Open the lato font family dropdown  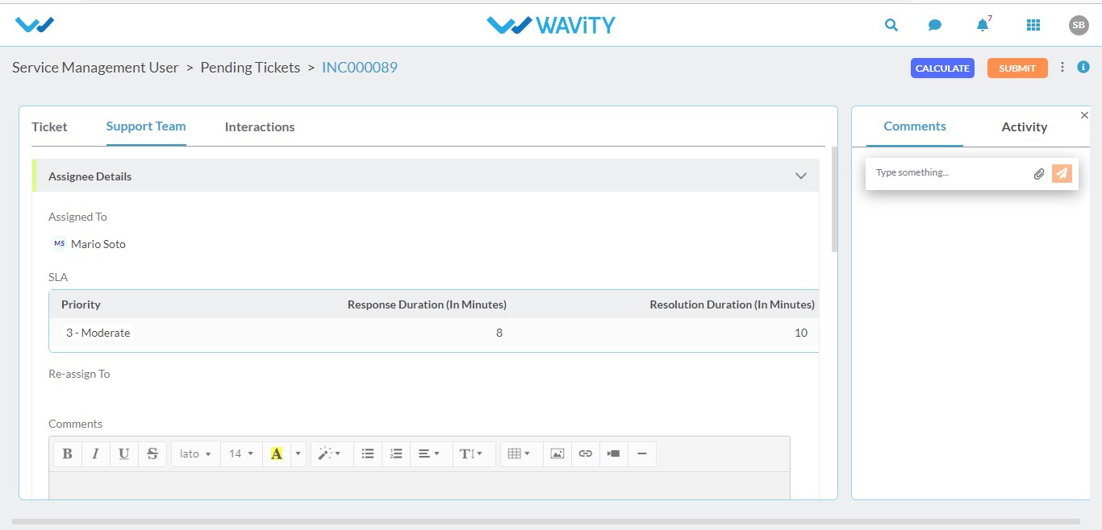pyautogui.click(x=196, y=453)
